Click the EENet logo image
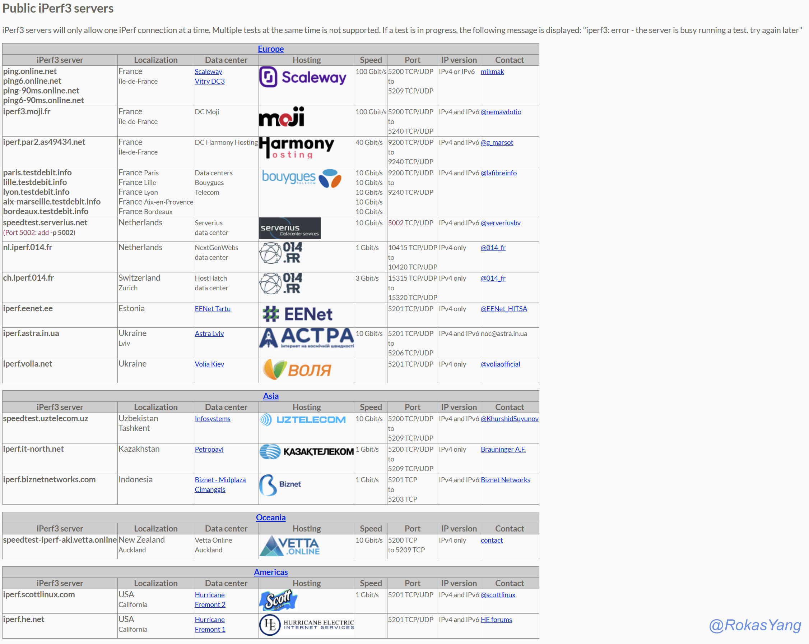The image size is (809, 644). (x=297, y=314)
